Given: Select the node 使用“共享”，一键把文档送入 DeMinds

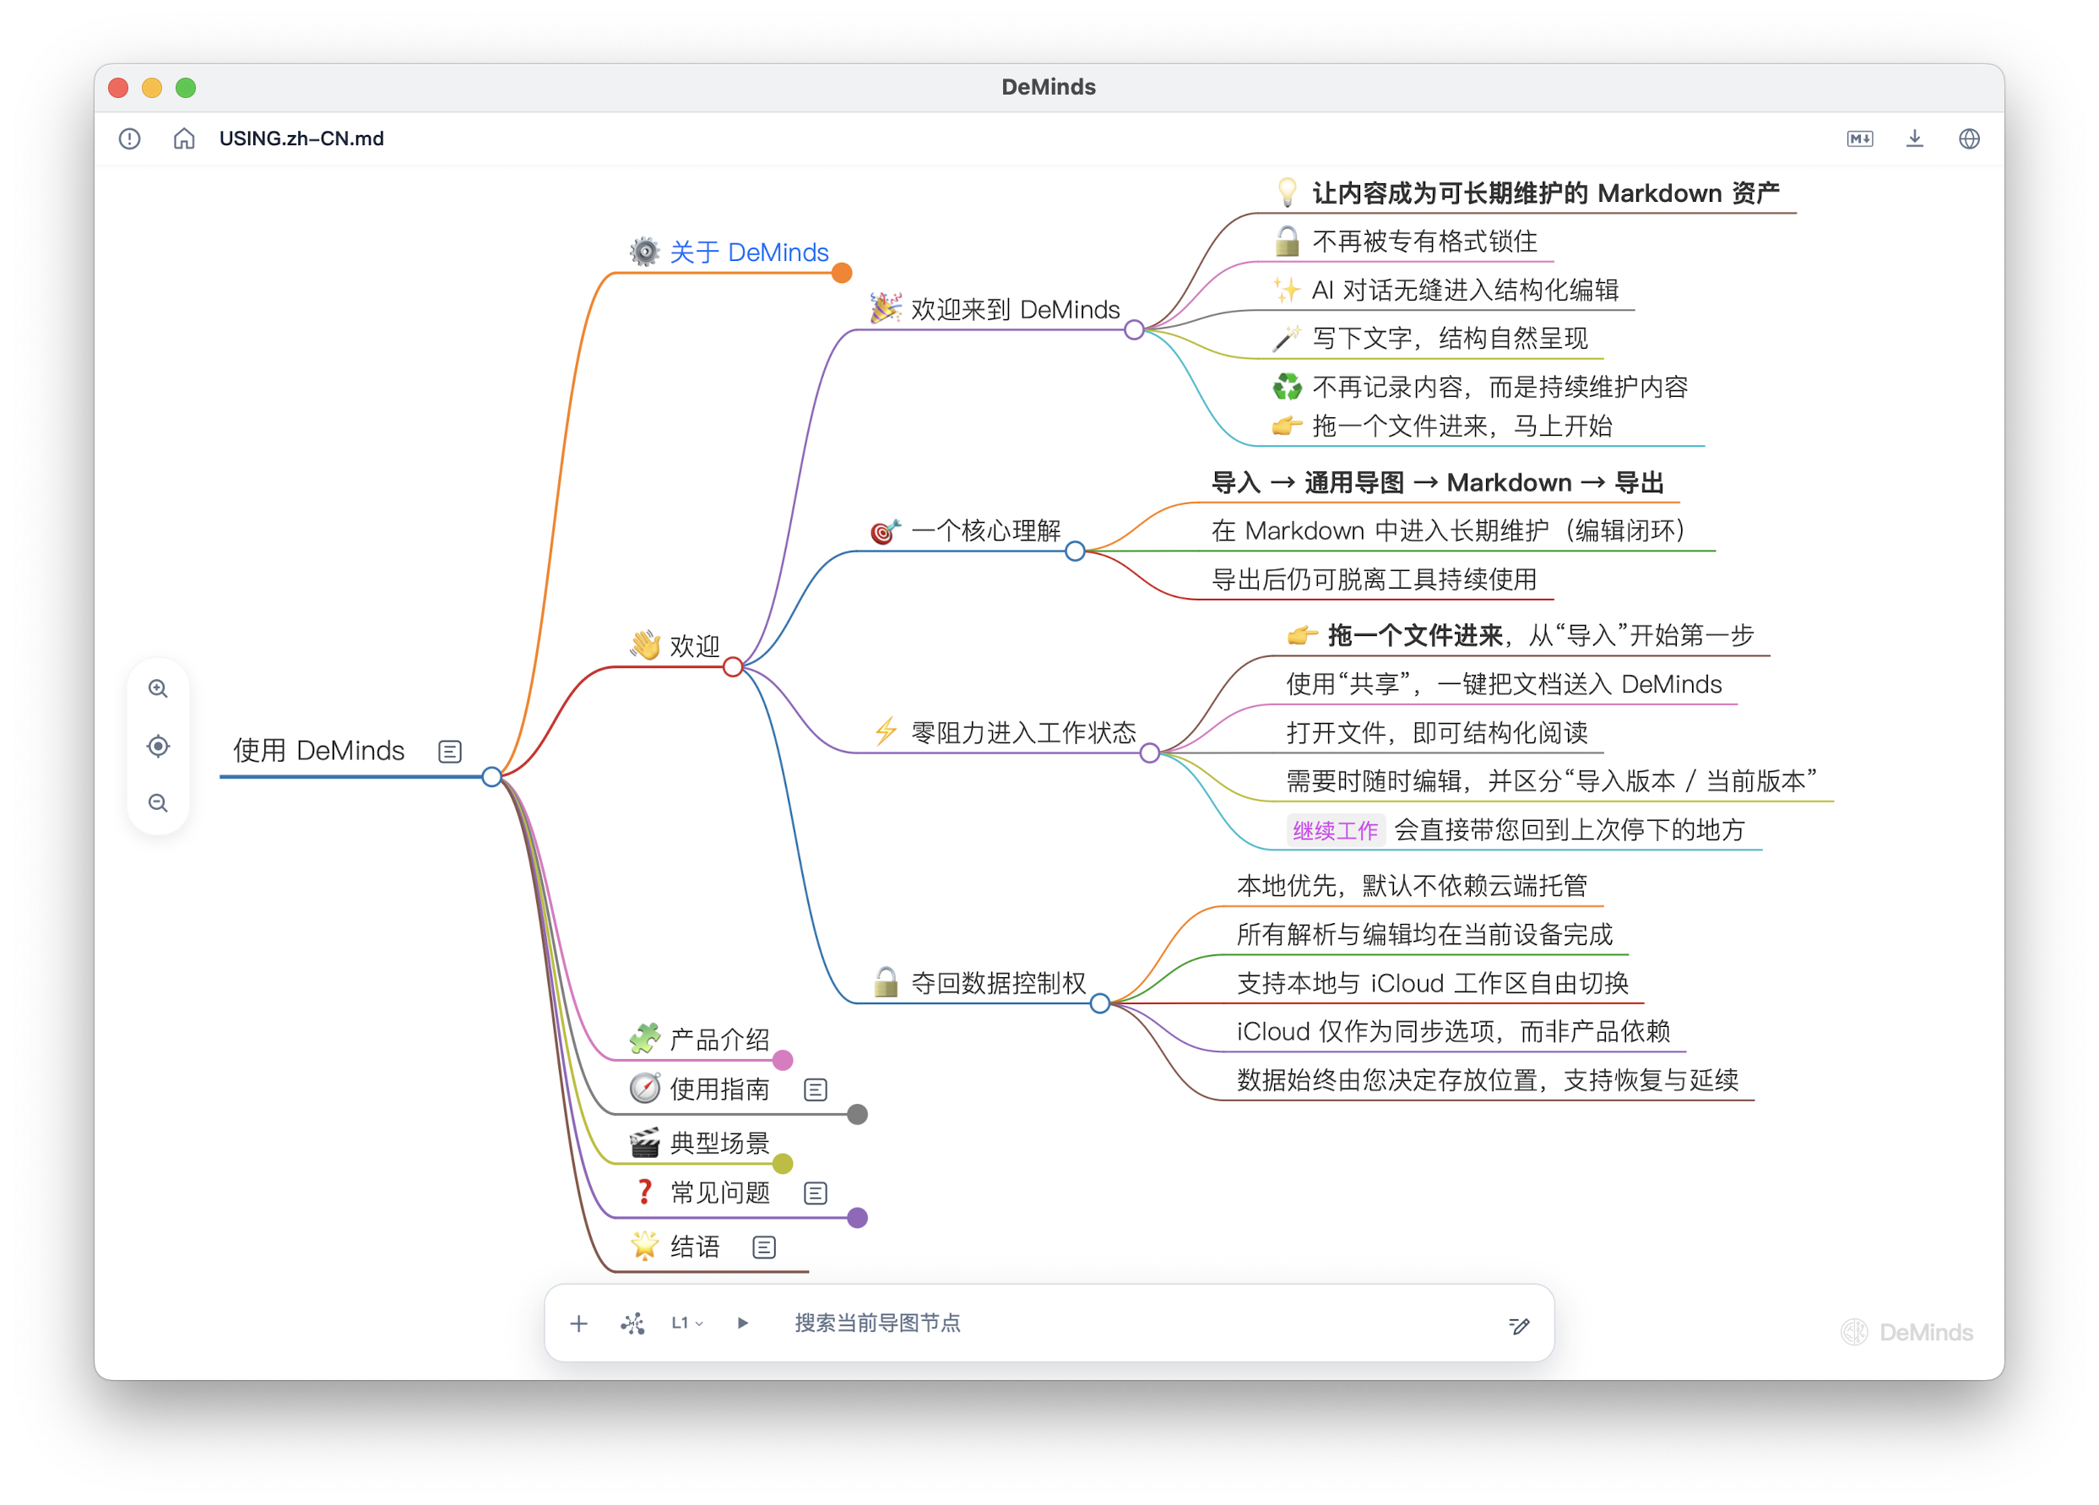Looking at the screenshot, I should (1504, 684).
